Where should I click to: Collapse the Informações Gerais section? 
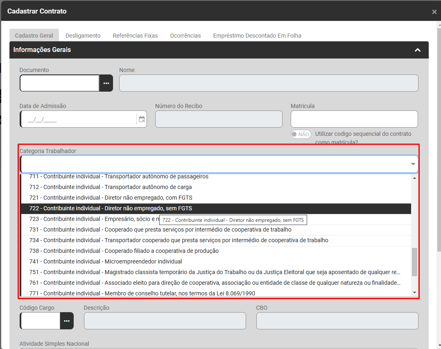click(x=417, y=50)
